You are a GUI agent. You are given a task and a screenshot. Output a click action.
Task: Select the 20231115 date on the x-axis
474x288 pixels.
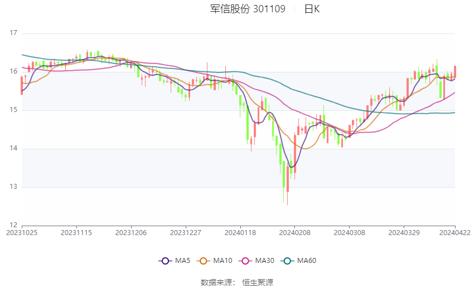(76, 232)
